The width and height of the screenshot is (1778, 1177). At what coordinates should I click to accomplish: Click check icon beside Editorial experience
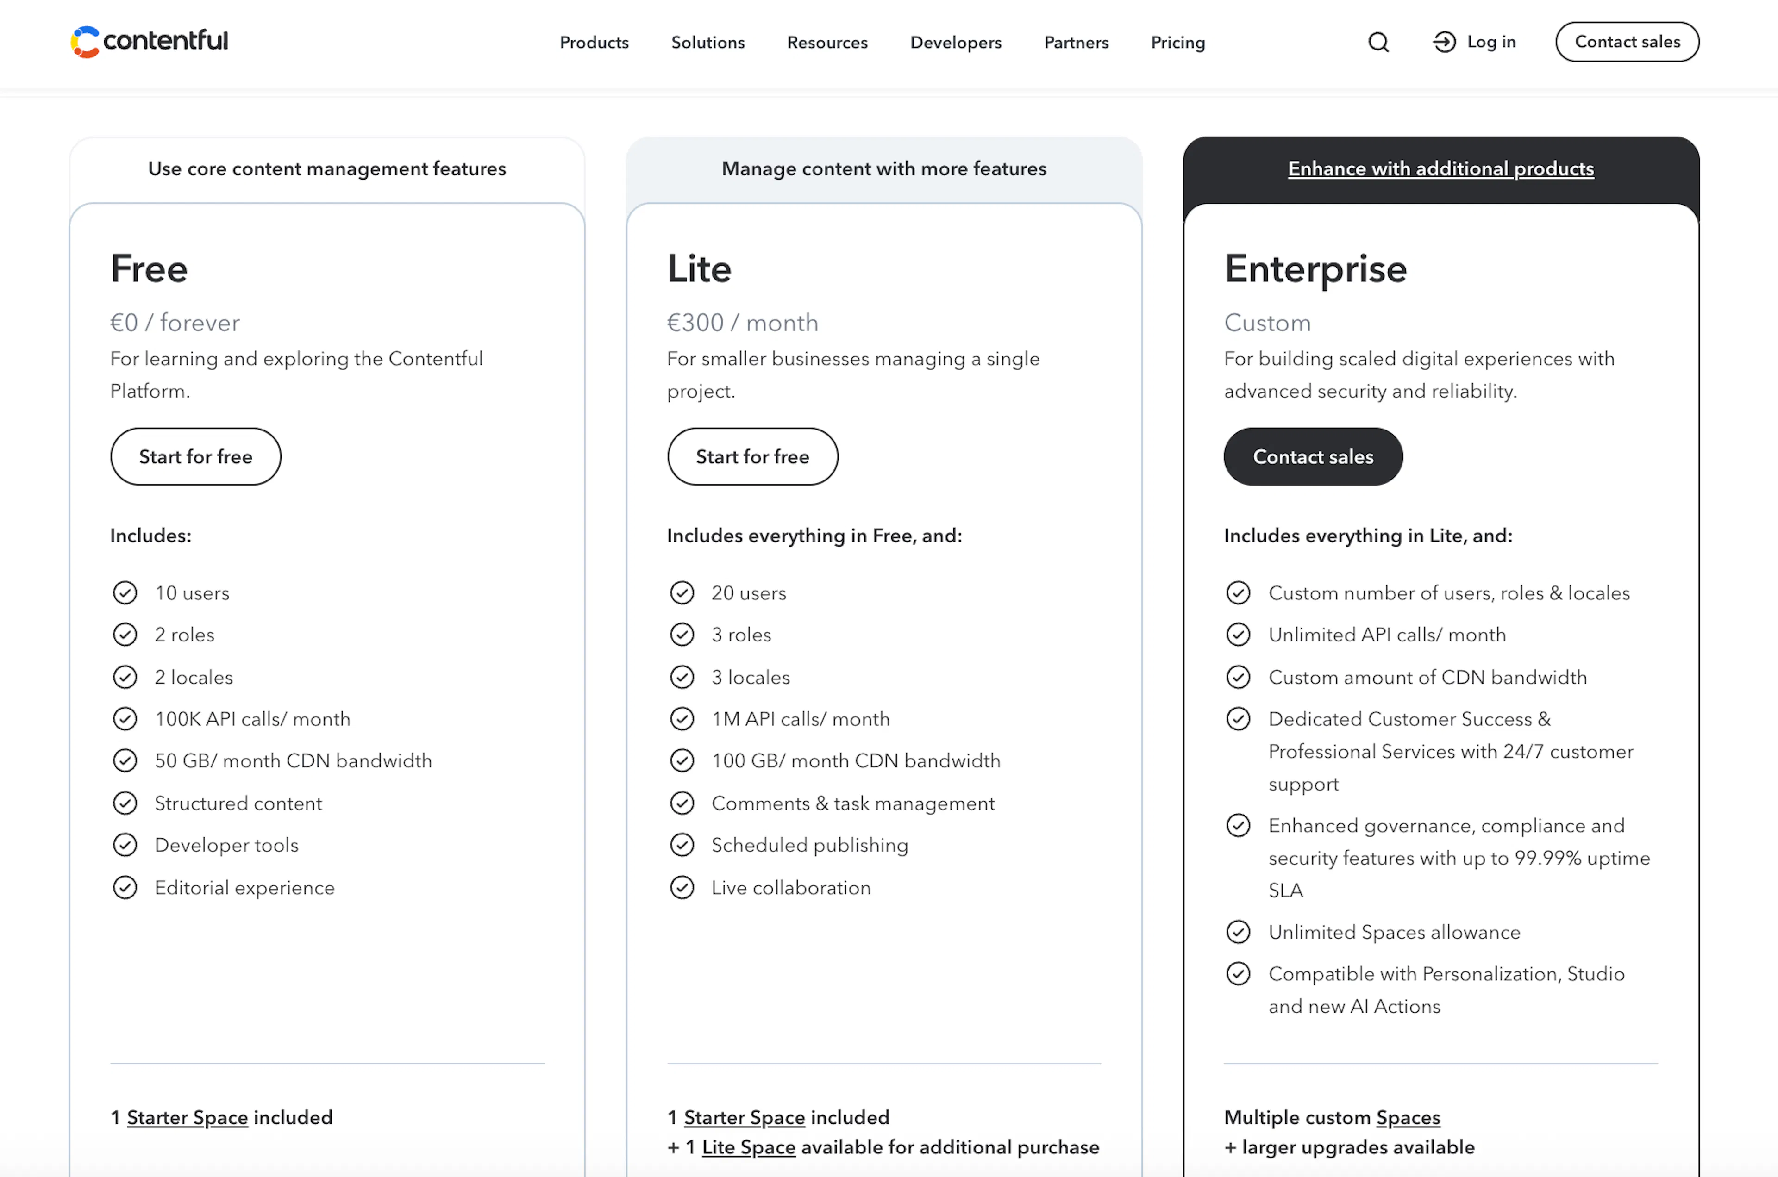click(125, 888)
